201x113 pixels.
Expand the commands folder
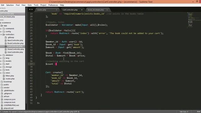tap(1, 29)
